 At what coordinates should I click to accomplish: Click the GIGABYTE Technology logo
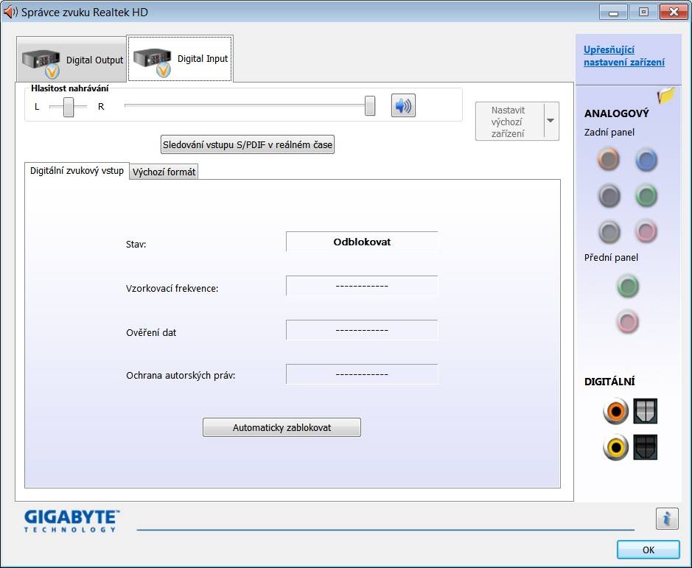[72, 521]
